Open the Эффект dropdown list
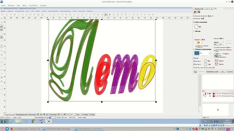This screenshot has height=131, width=234. (218, 44)
